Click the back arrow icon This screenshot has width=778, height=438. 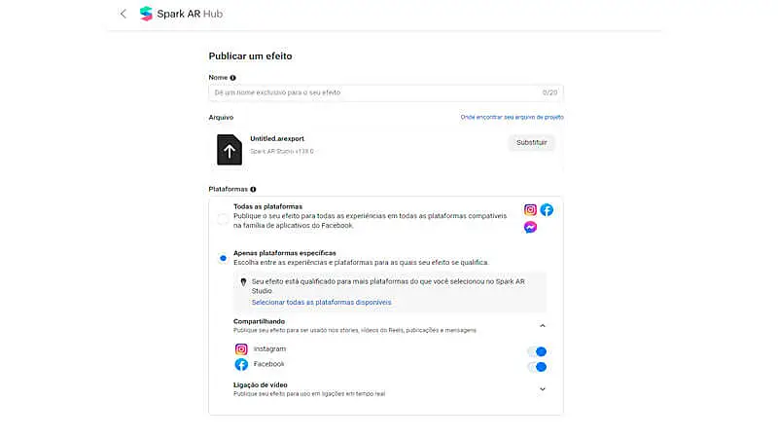click(x=124, y=14)
